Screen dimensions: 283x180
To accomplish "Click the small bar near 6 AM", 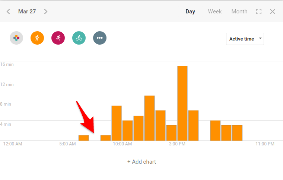I will coord(84,138).
